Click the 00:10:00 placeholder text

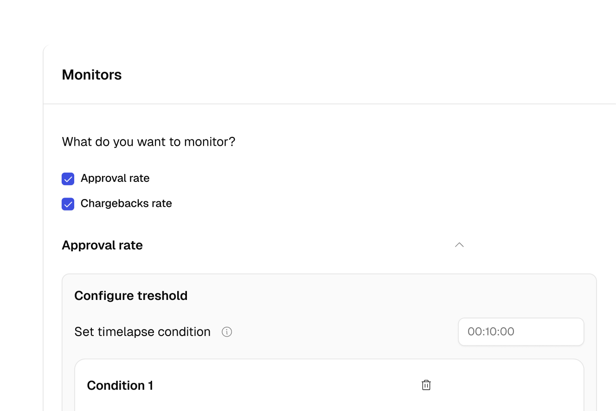[x=491, y=331]
